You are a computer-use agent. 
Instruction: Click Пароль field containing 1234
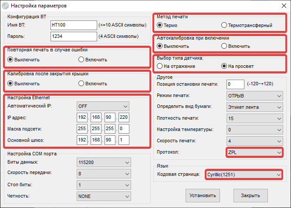74,37
